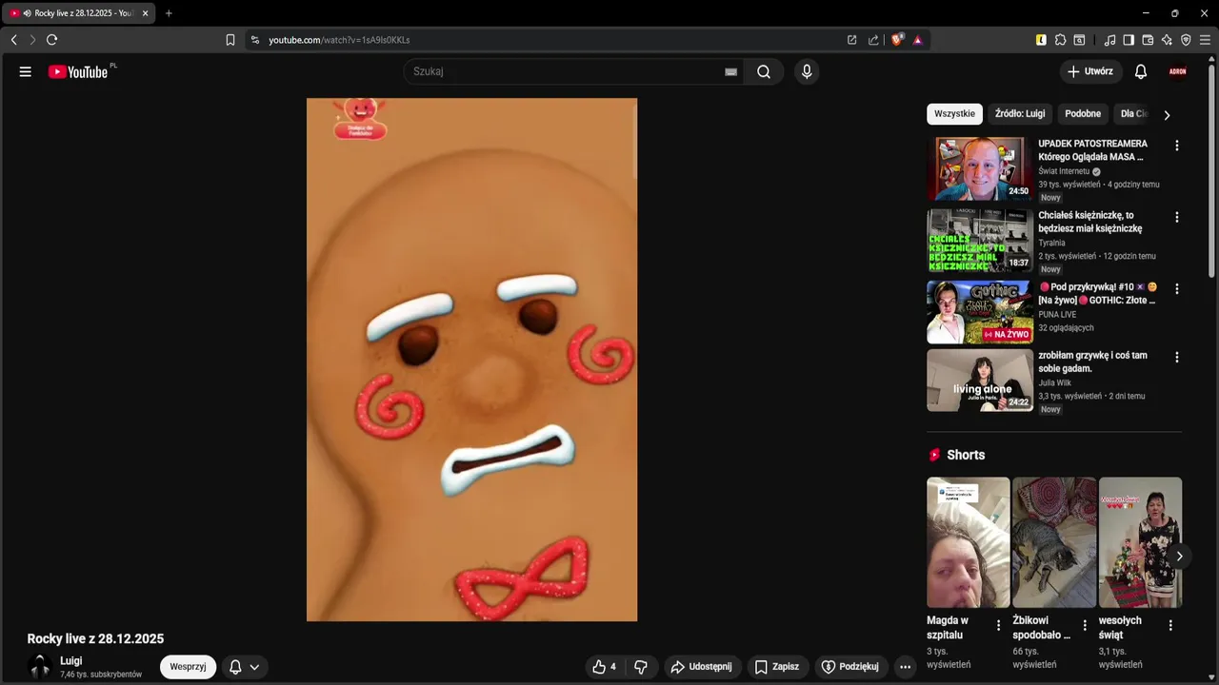Image resolution: width=1219 pixels, height=685 pixels.
Task: Start voice search with microphone icon
Action: coord(807,71)
